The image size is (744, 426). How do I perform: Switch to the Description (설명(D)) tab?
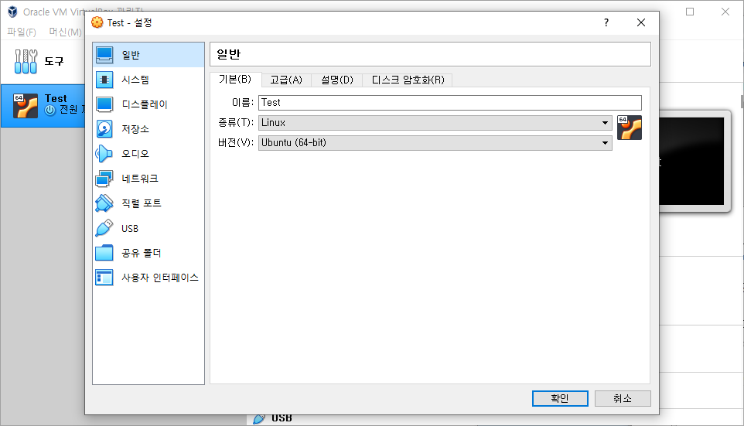[x=337, y=80]
